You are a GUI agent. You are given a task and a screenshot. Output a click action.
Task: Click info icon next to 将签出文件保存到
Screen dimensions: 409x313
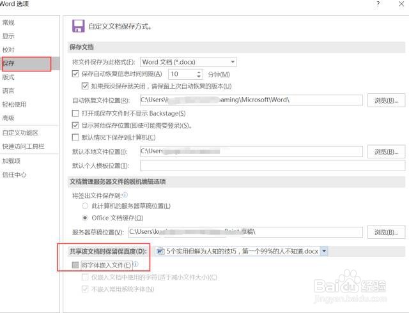point(125,195)
